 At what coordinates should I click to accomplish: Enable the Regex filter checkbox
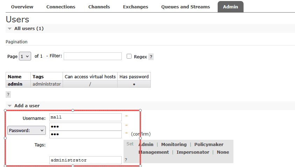pos(129,56)
